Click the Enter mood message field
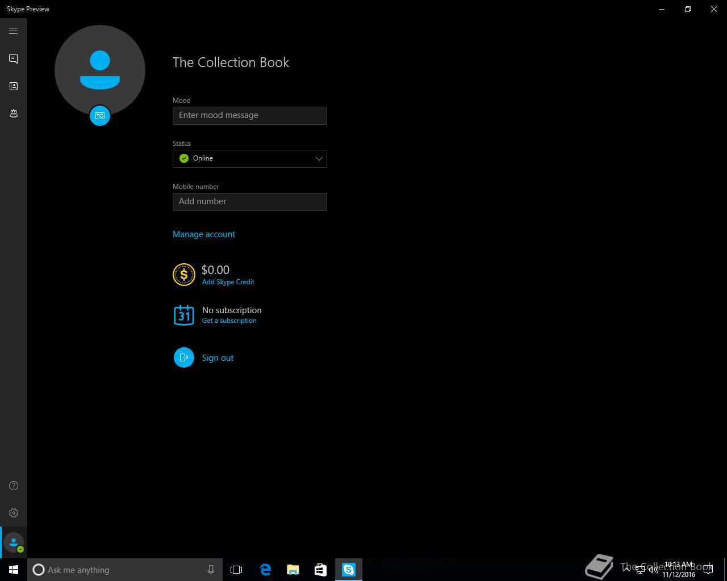Image resolution: width=727 pixels, height=581 pixels. [250, 116]
